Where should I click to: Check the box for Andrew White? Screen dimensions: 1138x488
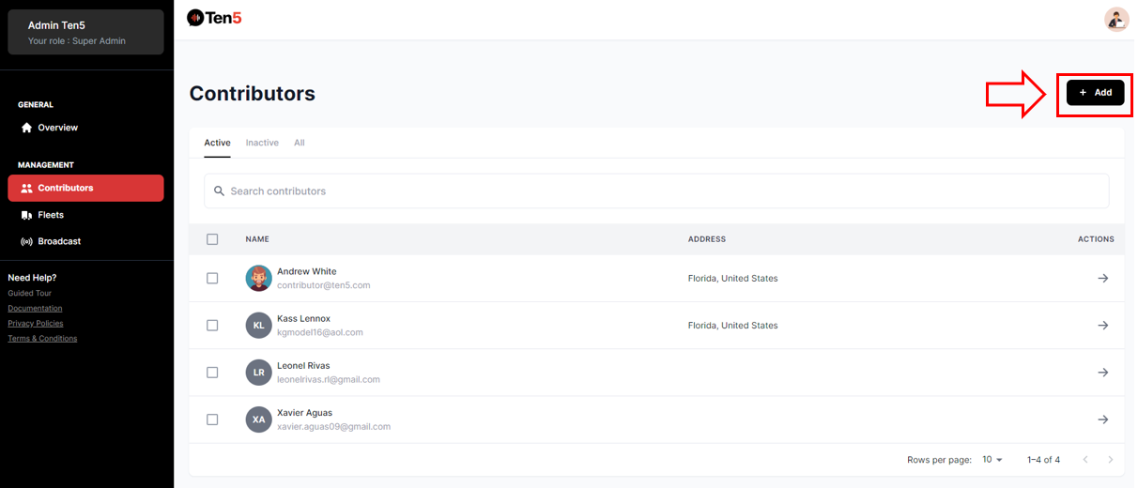pyautogui.click(x=212, y=279)
